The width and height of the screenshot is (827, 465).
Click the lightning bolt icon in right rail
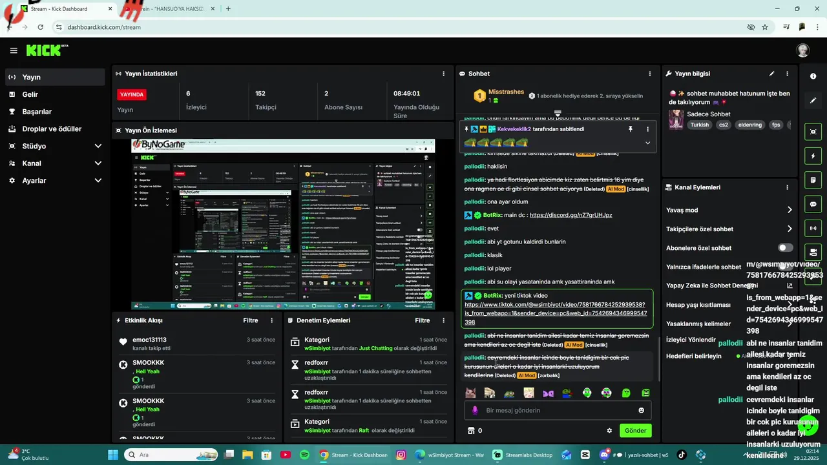point(813,156)
